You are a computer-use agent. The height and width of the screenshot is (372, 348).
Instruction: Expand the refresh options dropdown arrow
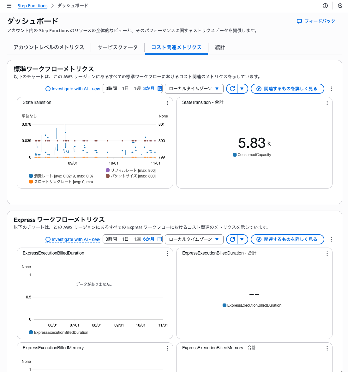(x=243, y=88)
